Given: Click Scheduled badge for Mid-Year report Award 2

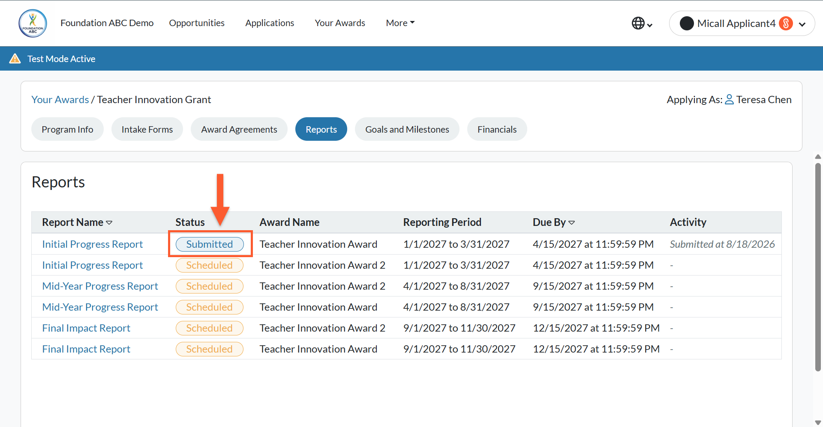Looking at the screenshot, I should [210, 286].
